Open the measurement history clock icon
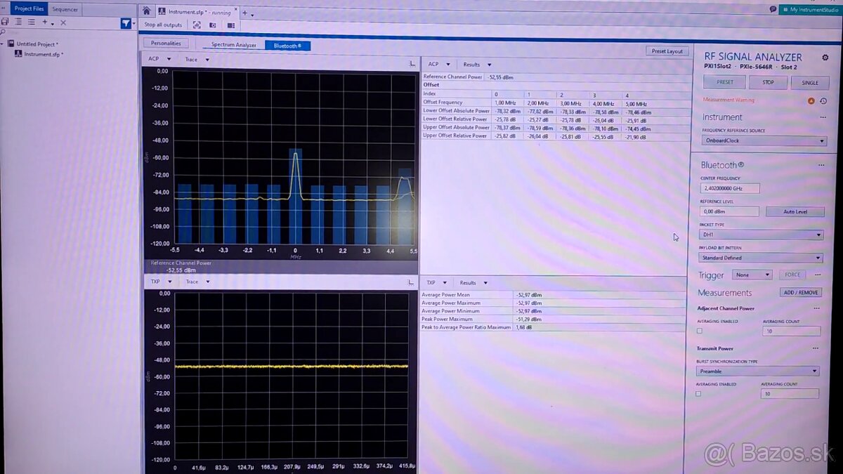Image resolution: width=843 pixels, height=474 pixels. (x=823, y=100)
